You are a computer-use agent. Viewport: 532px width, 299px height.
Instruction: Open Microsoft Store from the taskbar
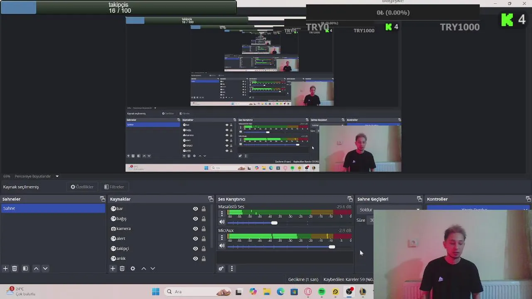pyautogui.click(x=294, y=292)
